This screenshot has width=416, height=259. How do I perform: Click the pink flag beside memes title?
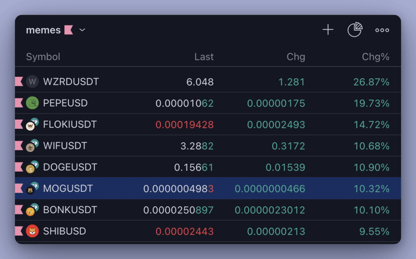(69, 30)
